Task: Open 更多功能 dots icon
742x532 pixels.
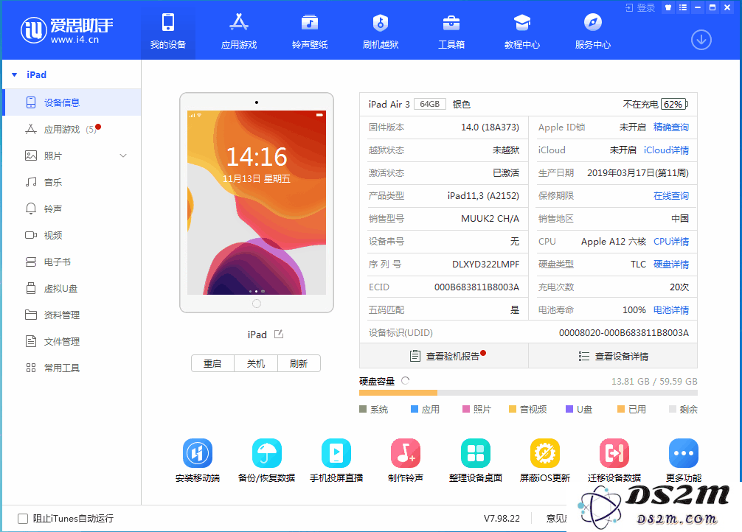Action: coord(684,453)
